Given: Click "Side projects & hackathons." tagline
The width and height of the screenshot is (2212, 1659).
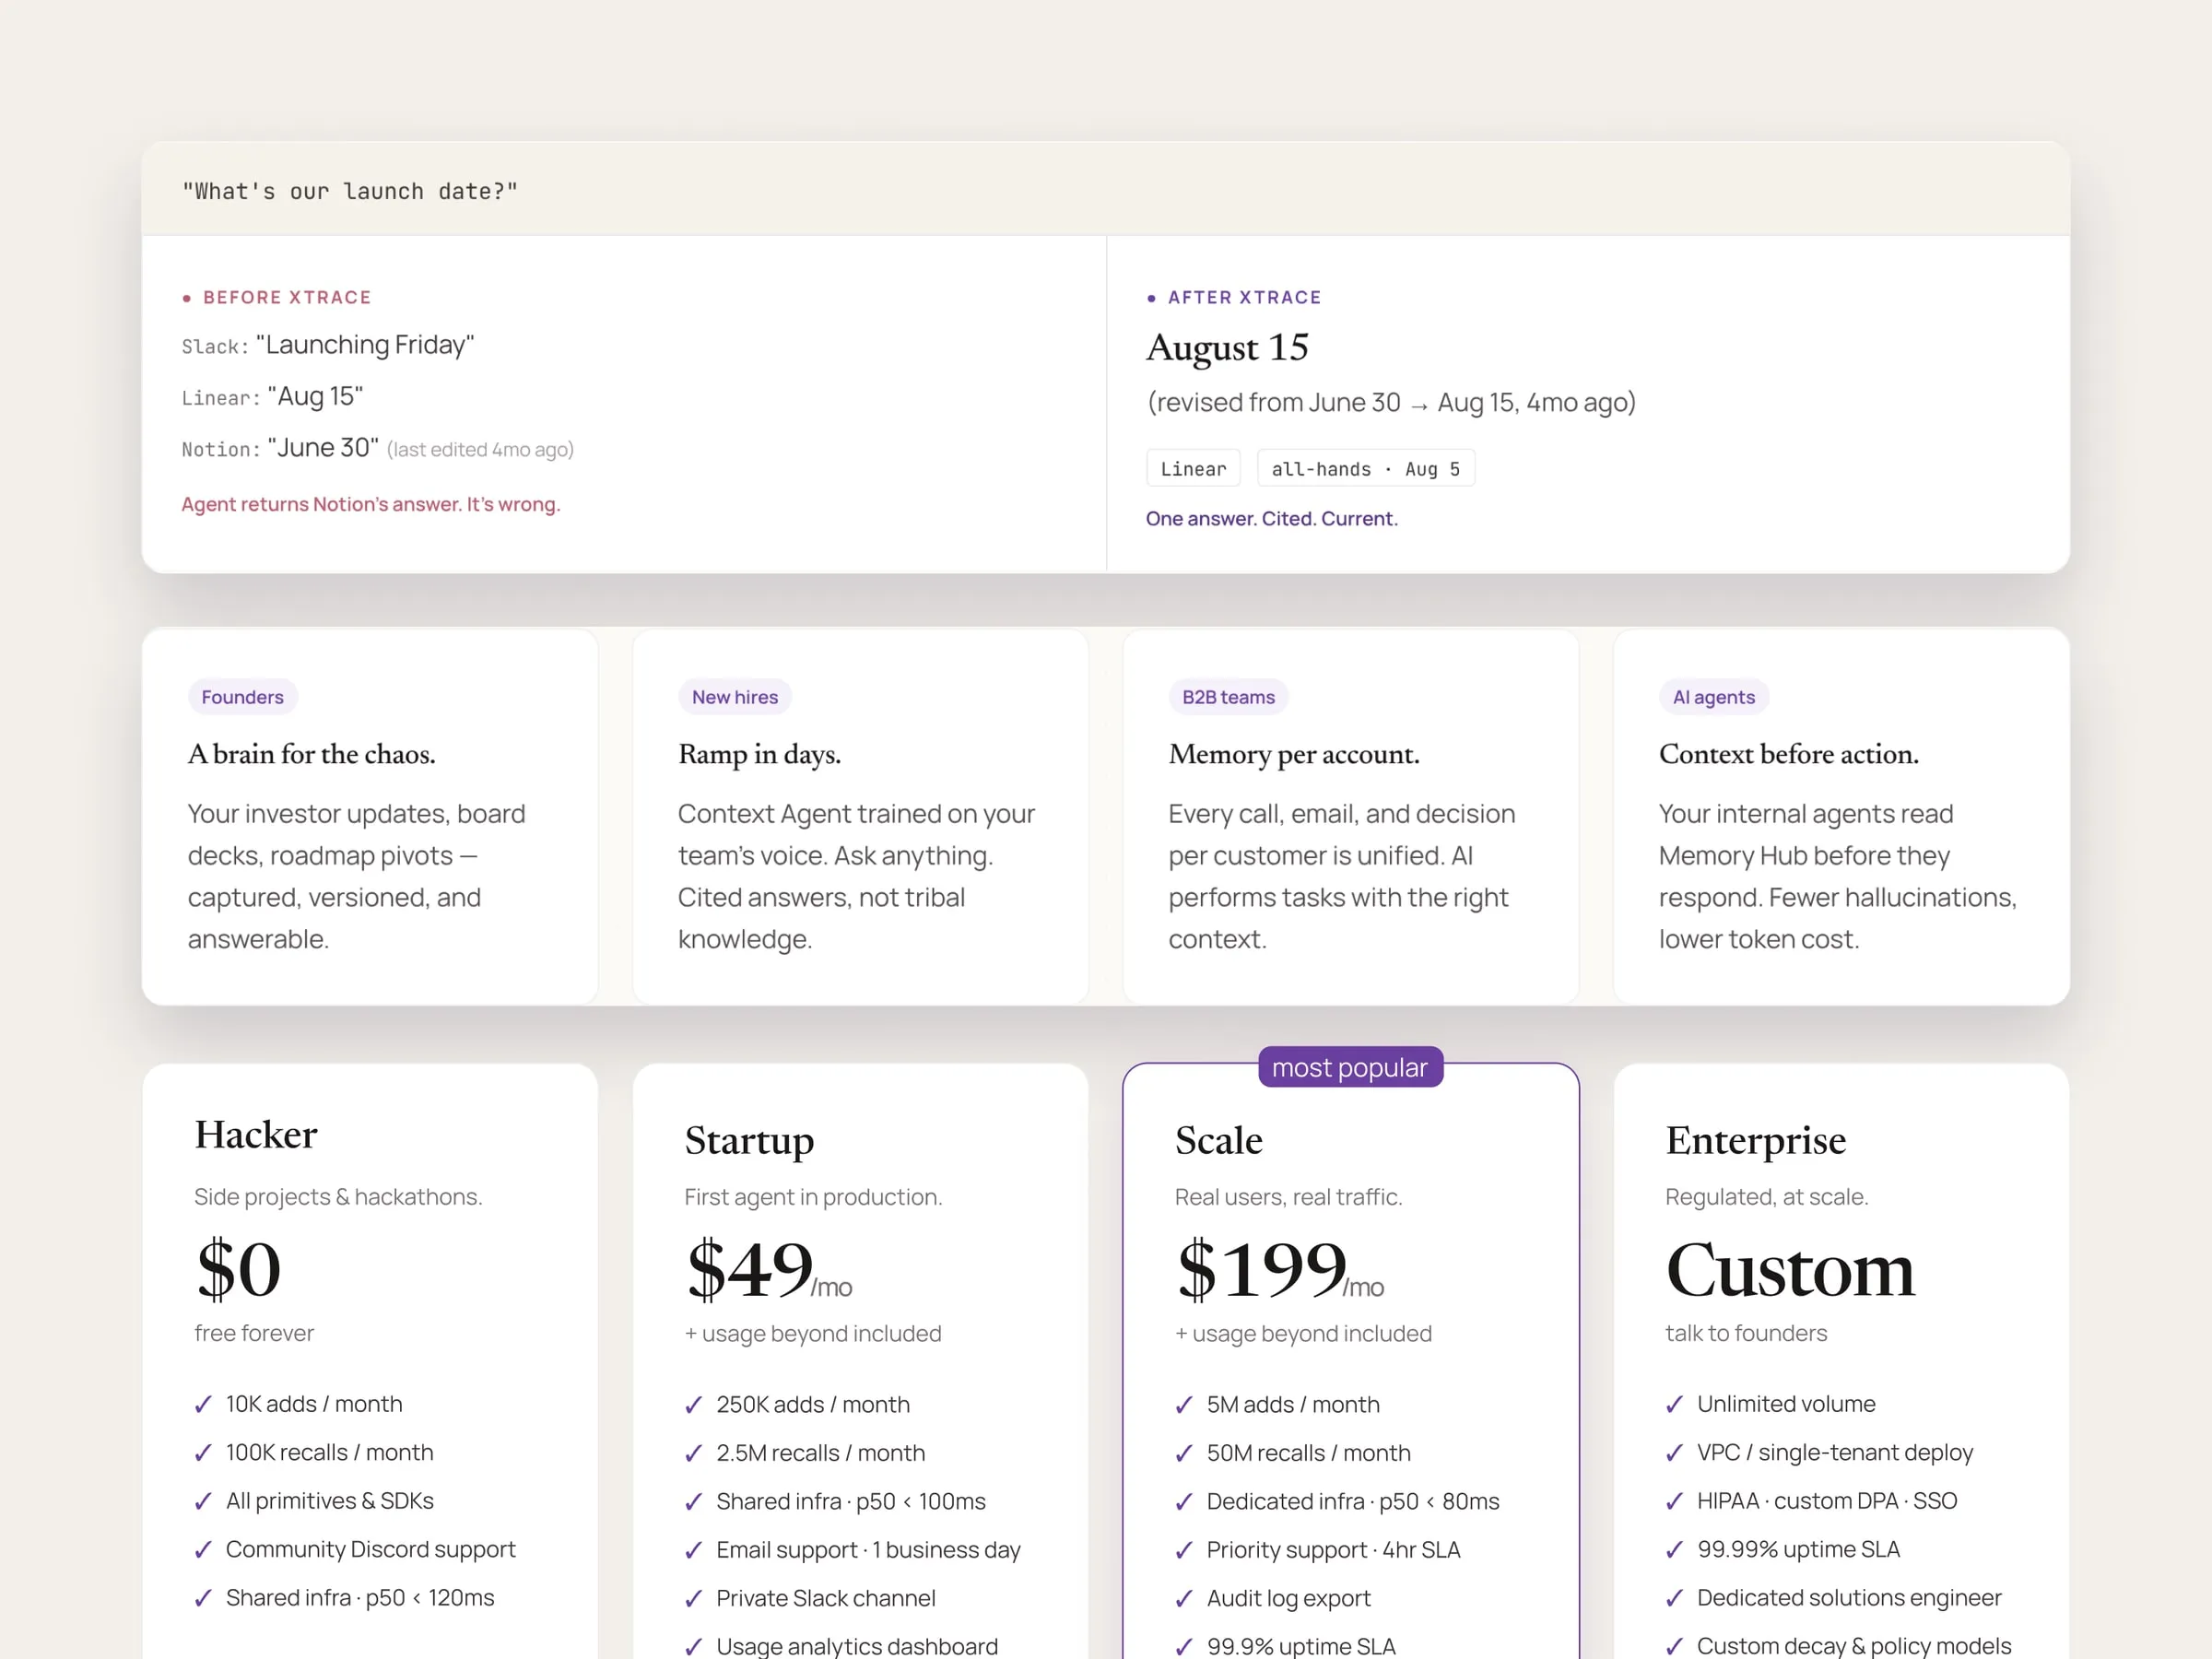Looking at the screenshot, I should click(338, 1197).
